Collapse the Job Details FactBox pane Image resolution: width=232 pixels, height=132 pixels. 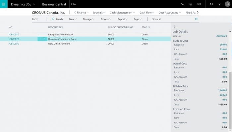(175, 27)
